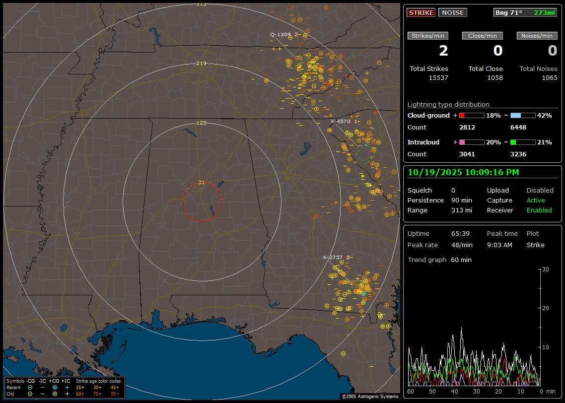
Task: Toggle the STRIKE indicator
Action: [x=421, y=12]
